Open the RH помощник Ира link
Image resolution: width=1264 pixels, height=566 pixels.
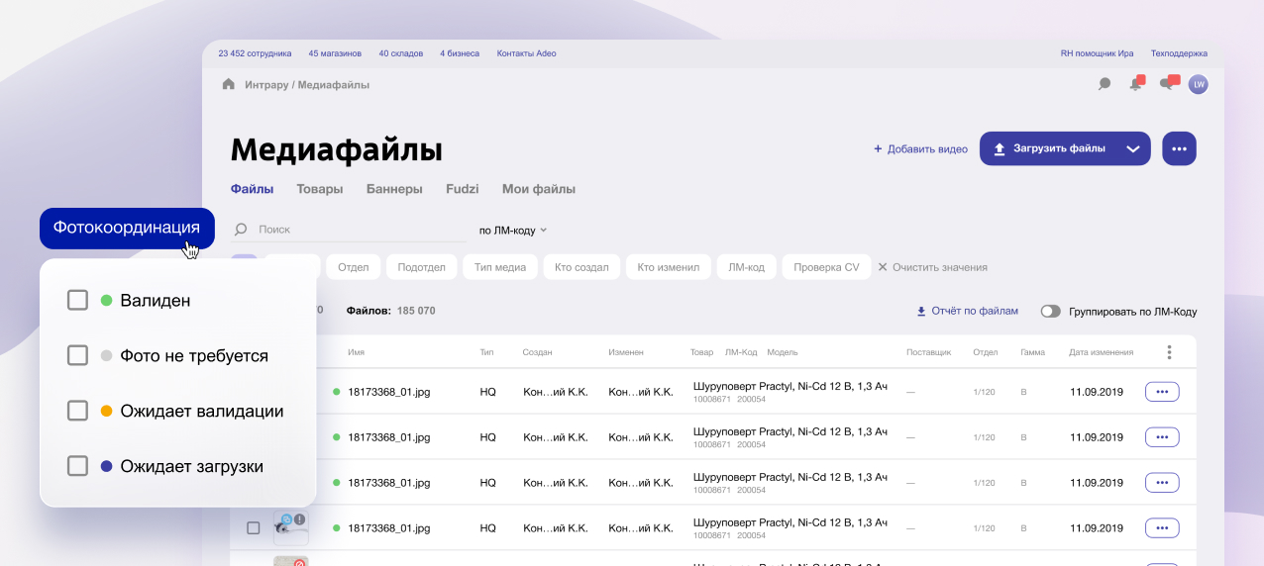pyautogui.click(x=1097, y=53)
